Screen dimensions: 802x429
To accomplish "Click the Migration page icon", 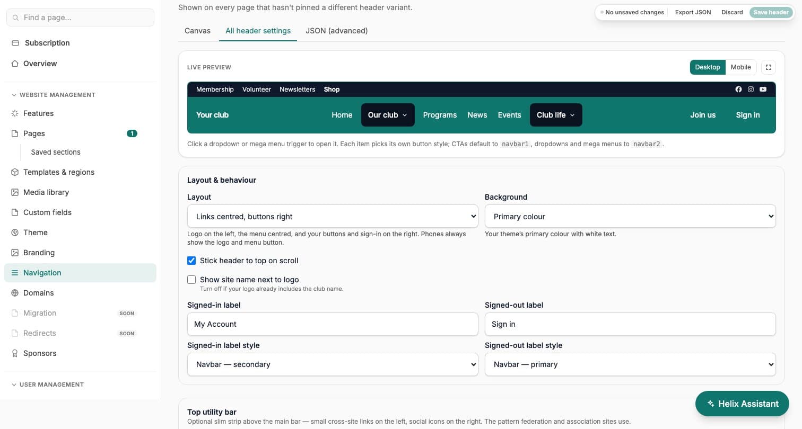I will tap(15, 313).
